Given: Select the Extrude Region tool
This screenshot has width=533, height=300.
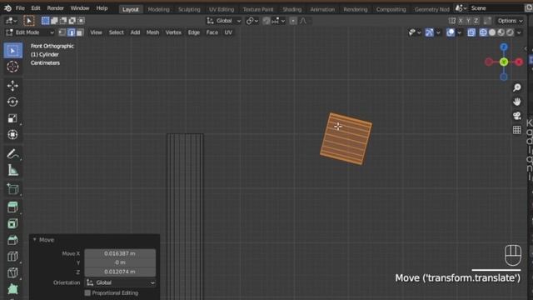Looking at the screenshot, I should (x=13, y=207).
